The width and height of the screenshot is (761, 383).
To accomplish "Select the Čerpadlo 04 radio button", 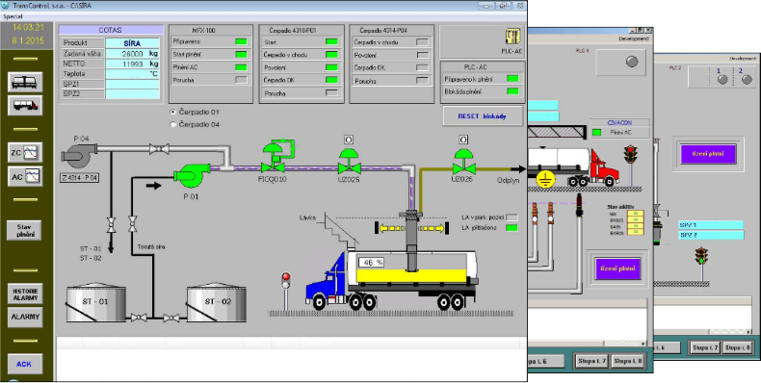I will (x=172, y=124).
